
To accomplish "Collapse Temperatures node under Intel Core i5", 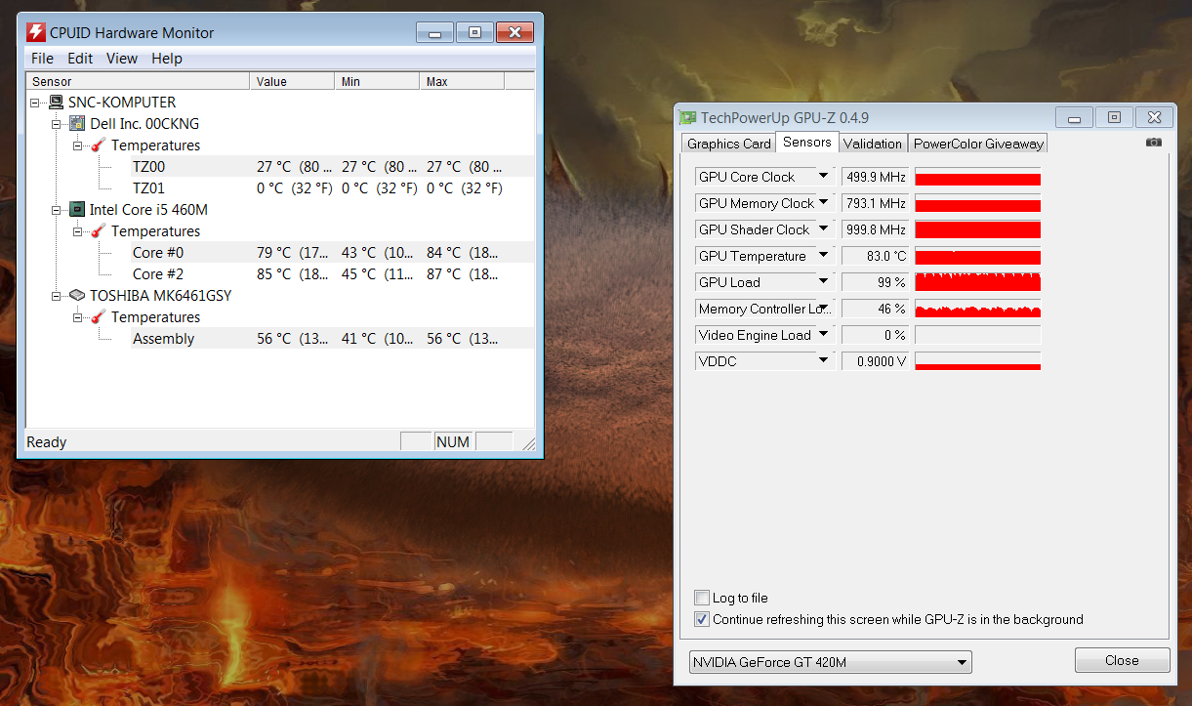I will click(x=78, y=231).
